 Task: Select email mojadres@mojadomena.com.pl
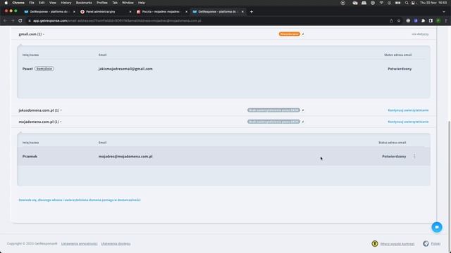[125, 156]
